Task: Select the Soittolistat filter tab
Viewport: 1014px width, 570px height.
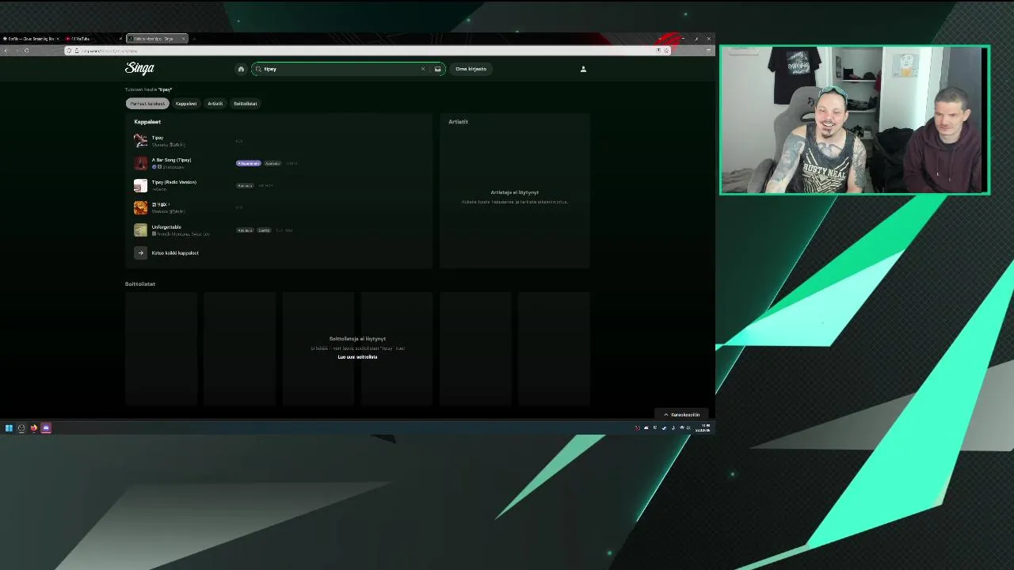Action: click(x=245, y=104)
